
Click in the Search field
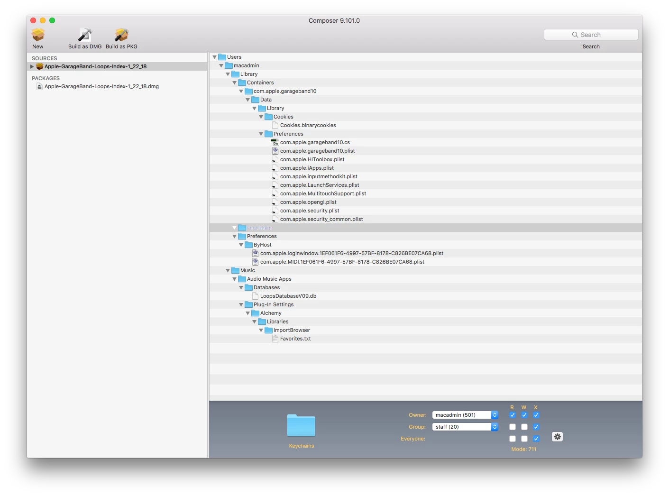pos(591,35)
